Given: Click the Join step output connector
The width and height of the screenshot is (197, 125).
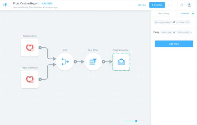Looking at the screenshot, I should 75,62.
